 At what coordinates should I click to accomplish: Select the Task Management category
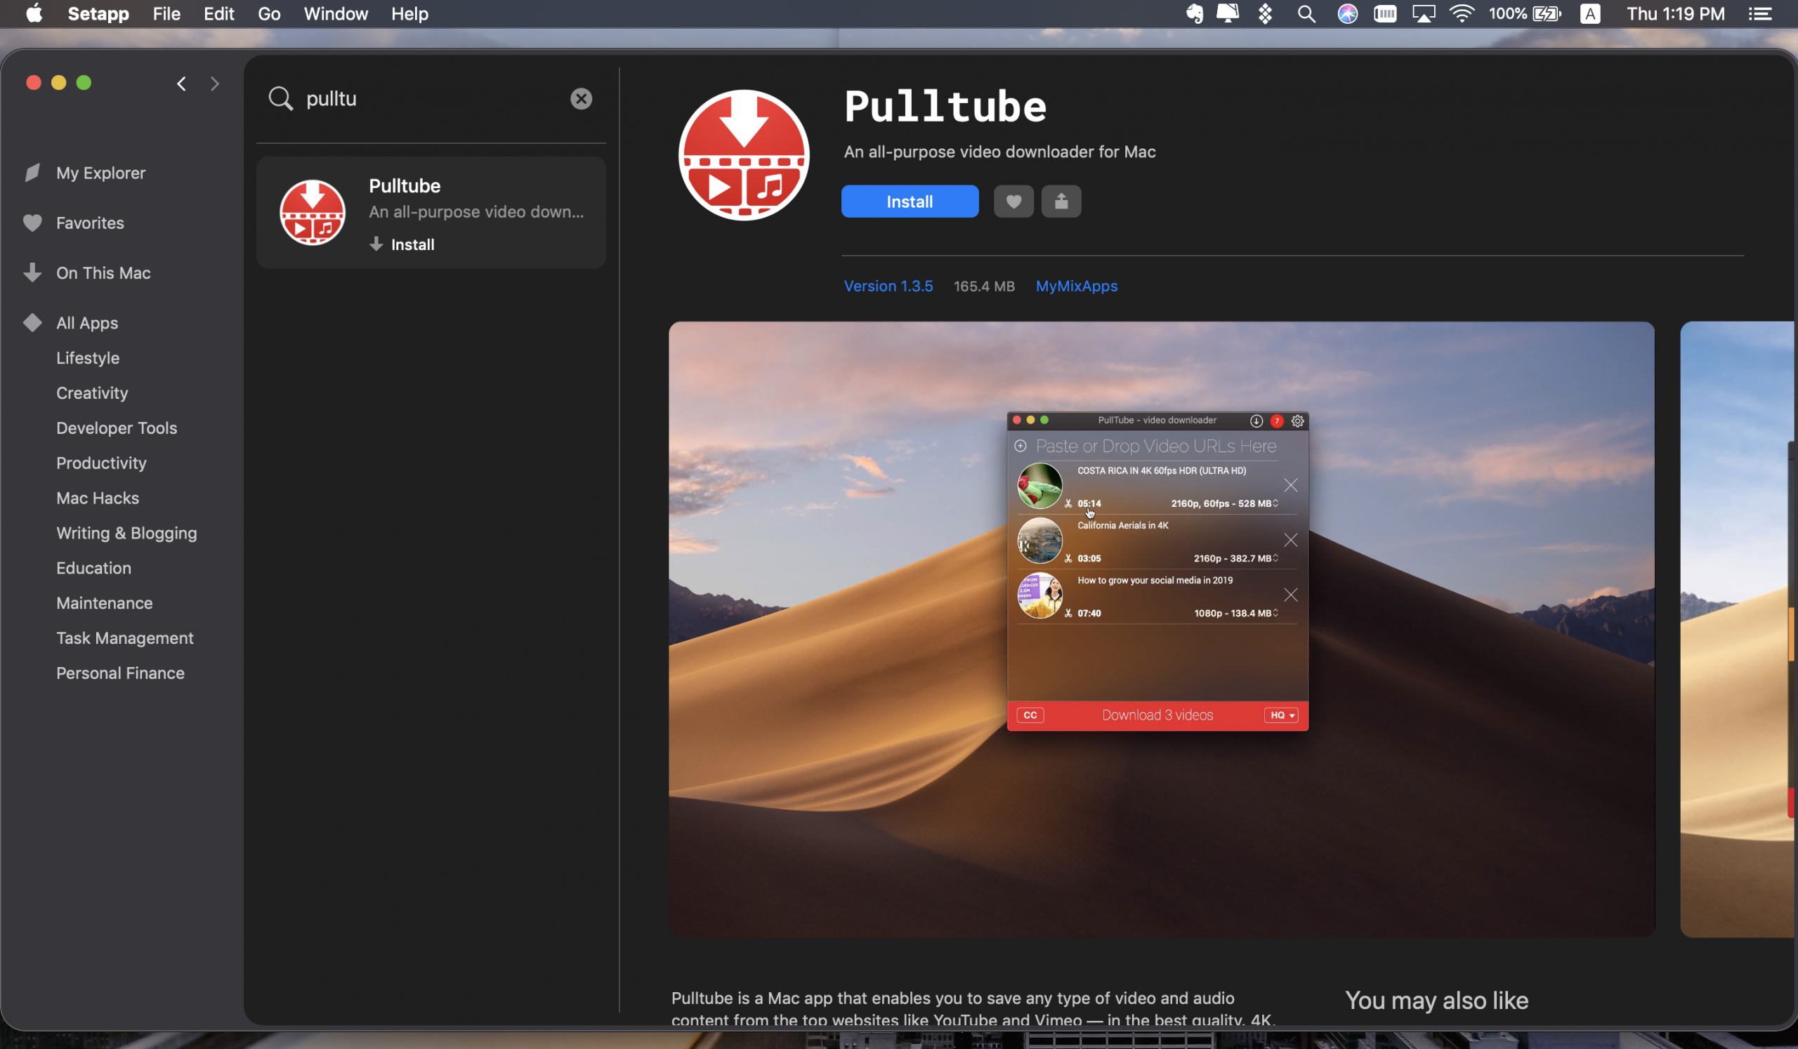[x=125, y=637]
